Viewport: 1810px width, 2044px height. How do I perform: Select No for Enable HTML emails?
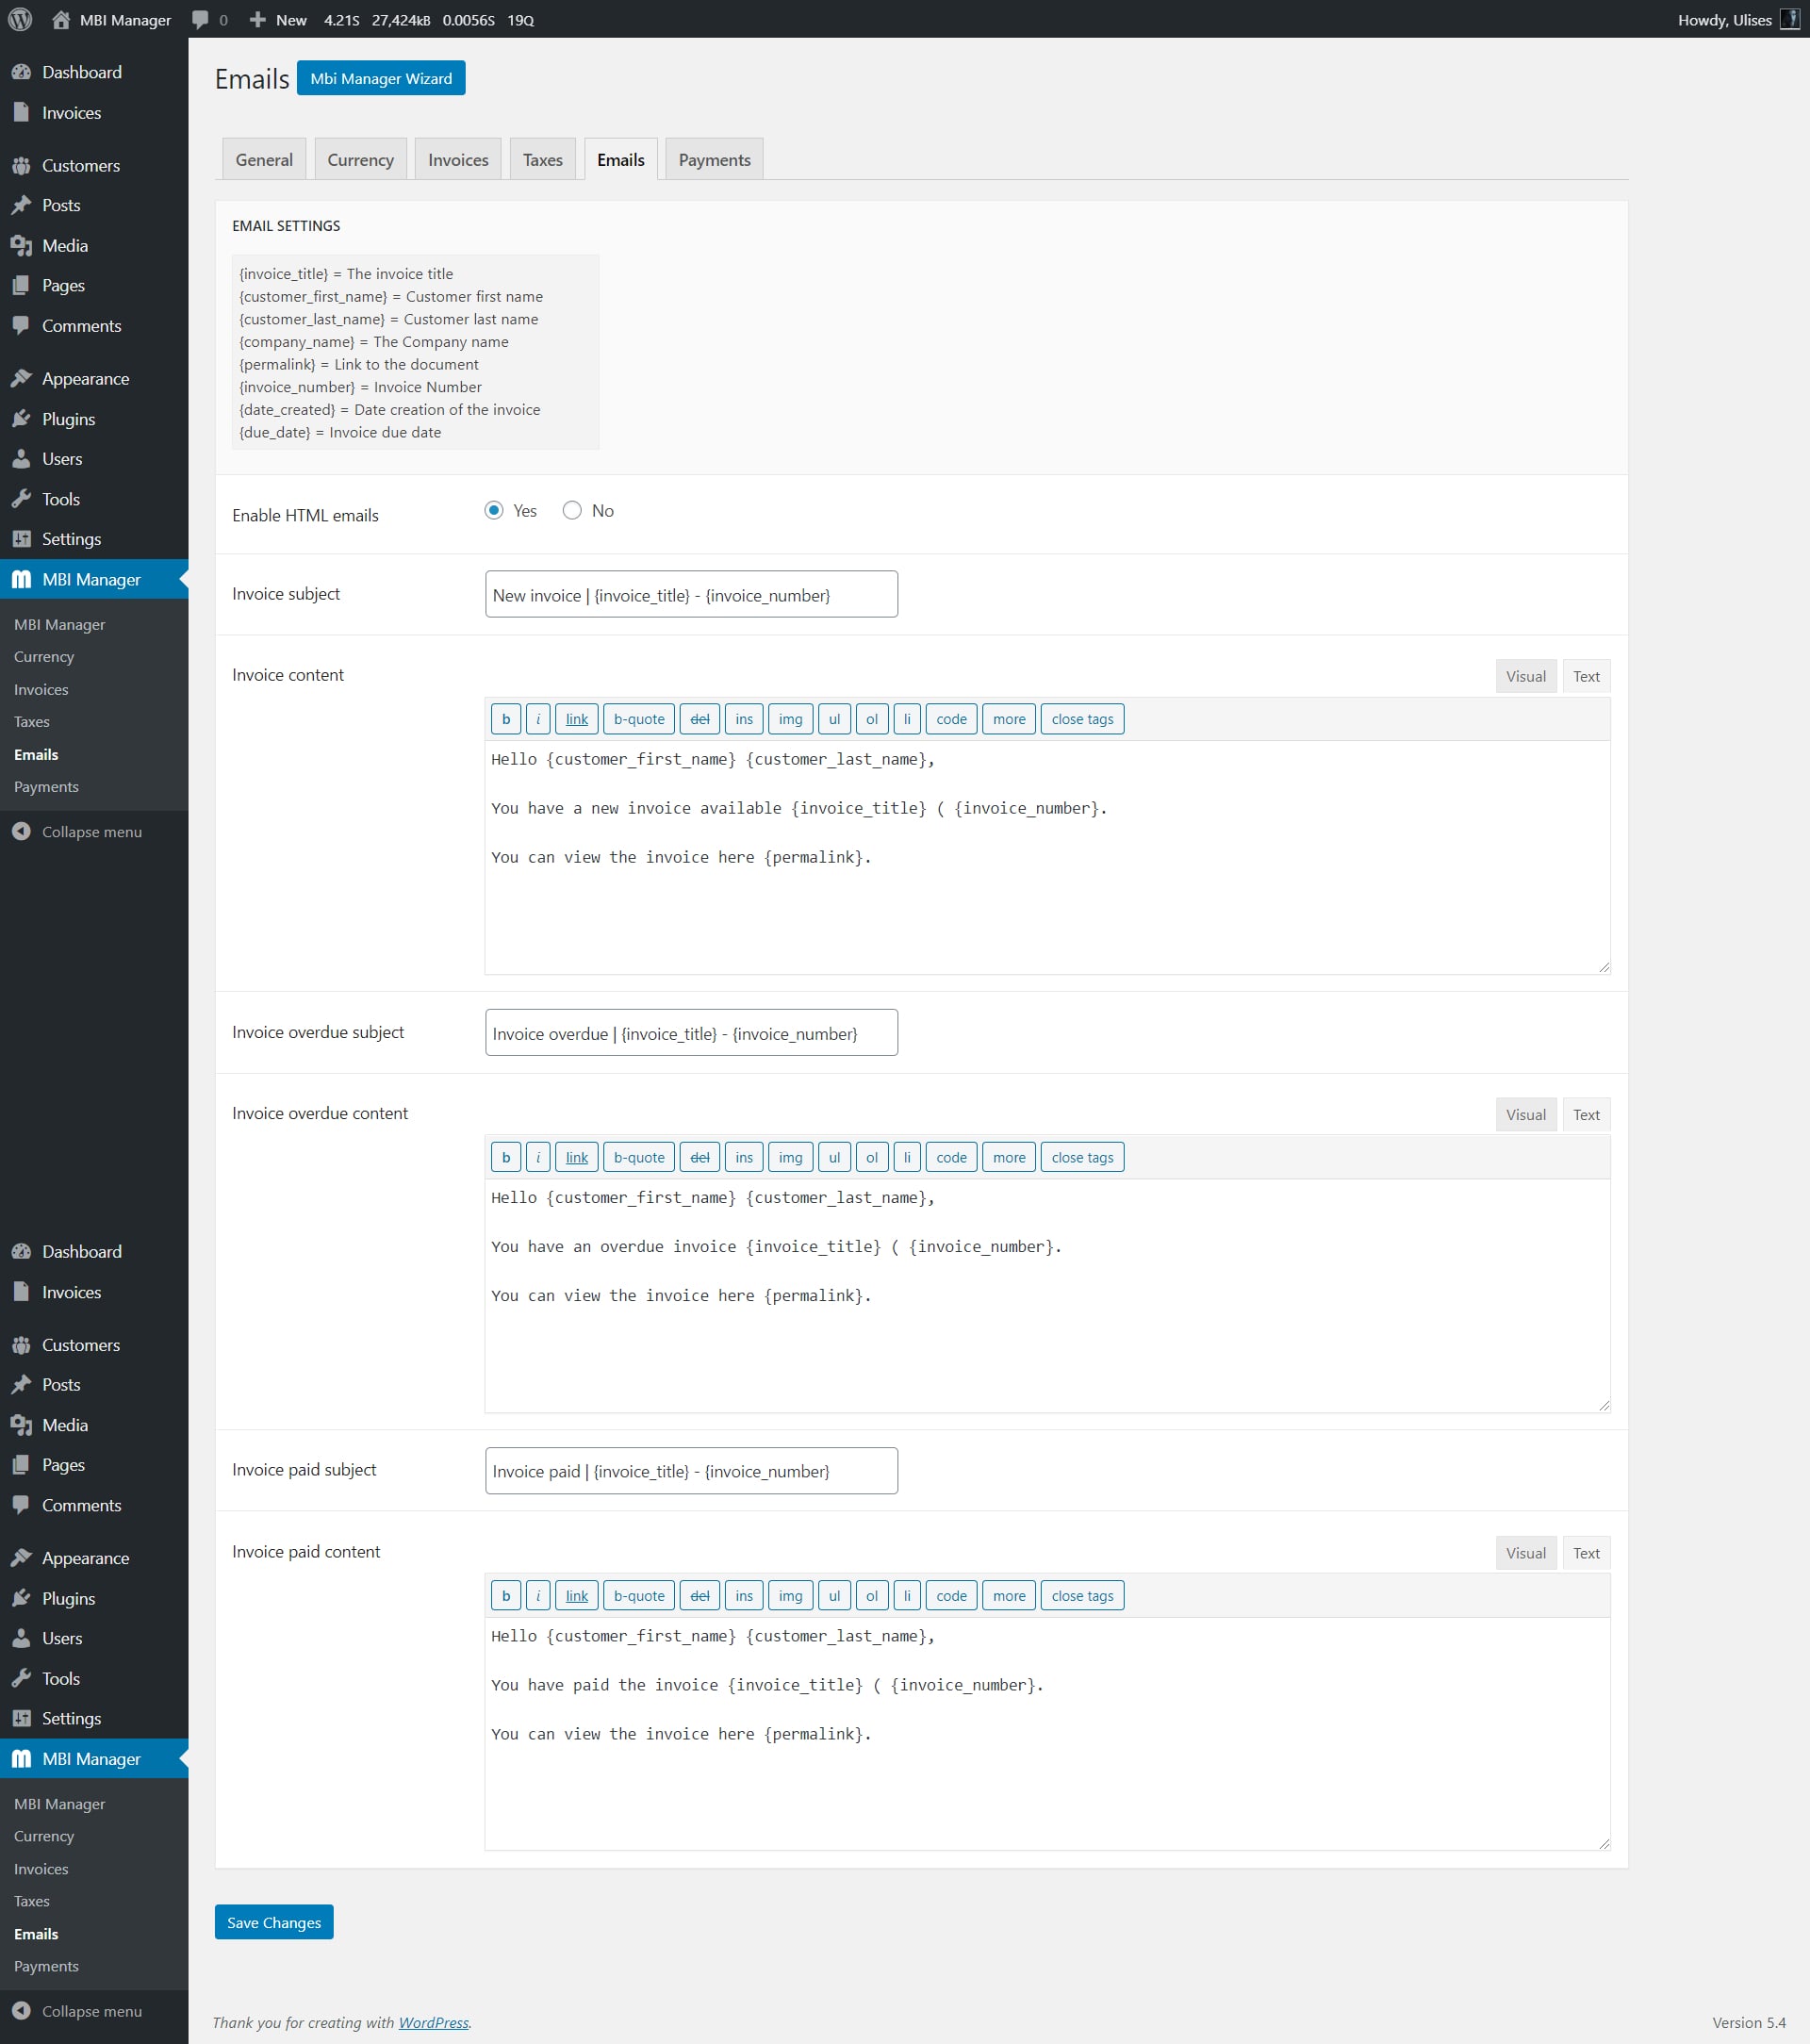(572, 510)
